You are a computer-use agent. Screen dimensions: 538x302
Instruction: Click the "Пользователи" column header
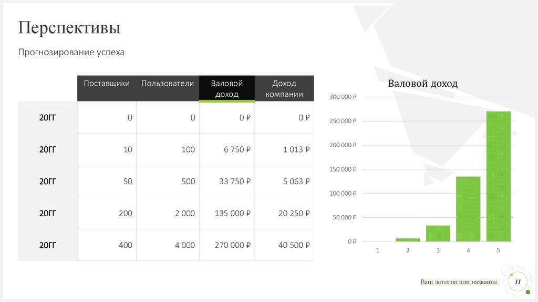click(x=167, y=84)
